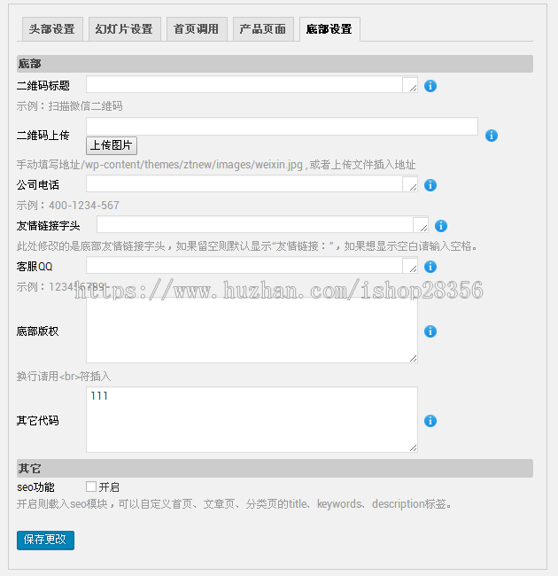Go to the 产品页面 tab

pos(263,29)
